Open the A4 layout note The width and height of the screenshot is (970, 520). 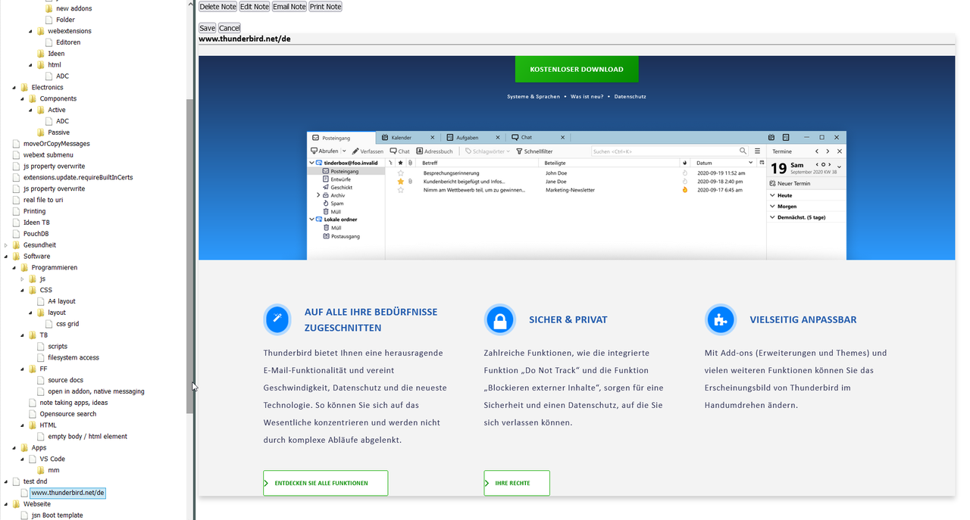tap(61, 301)
